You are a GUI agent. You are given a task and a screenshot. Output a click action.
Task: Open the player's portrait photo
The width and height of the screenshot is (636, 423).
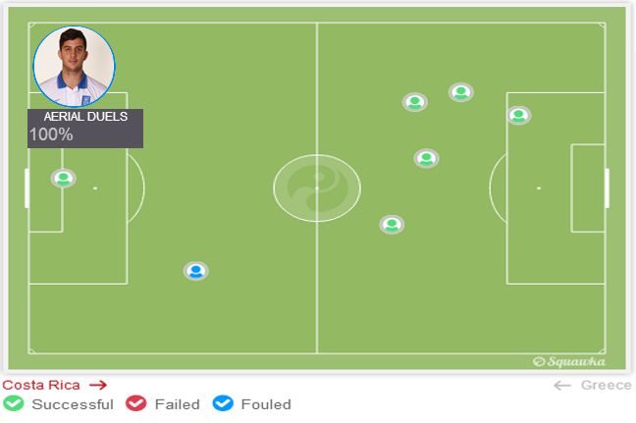click(x=74, y=67)
